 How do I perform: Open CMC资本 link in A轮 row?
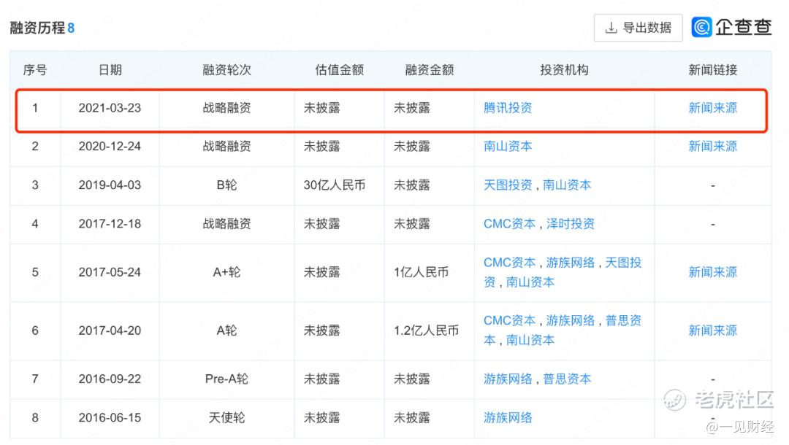click(509, 320)
